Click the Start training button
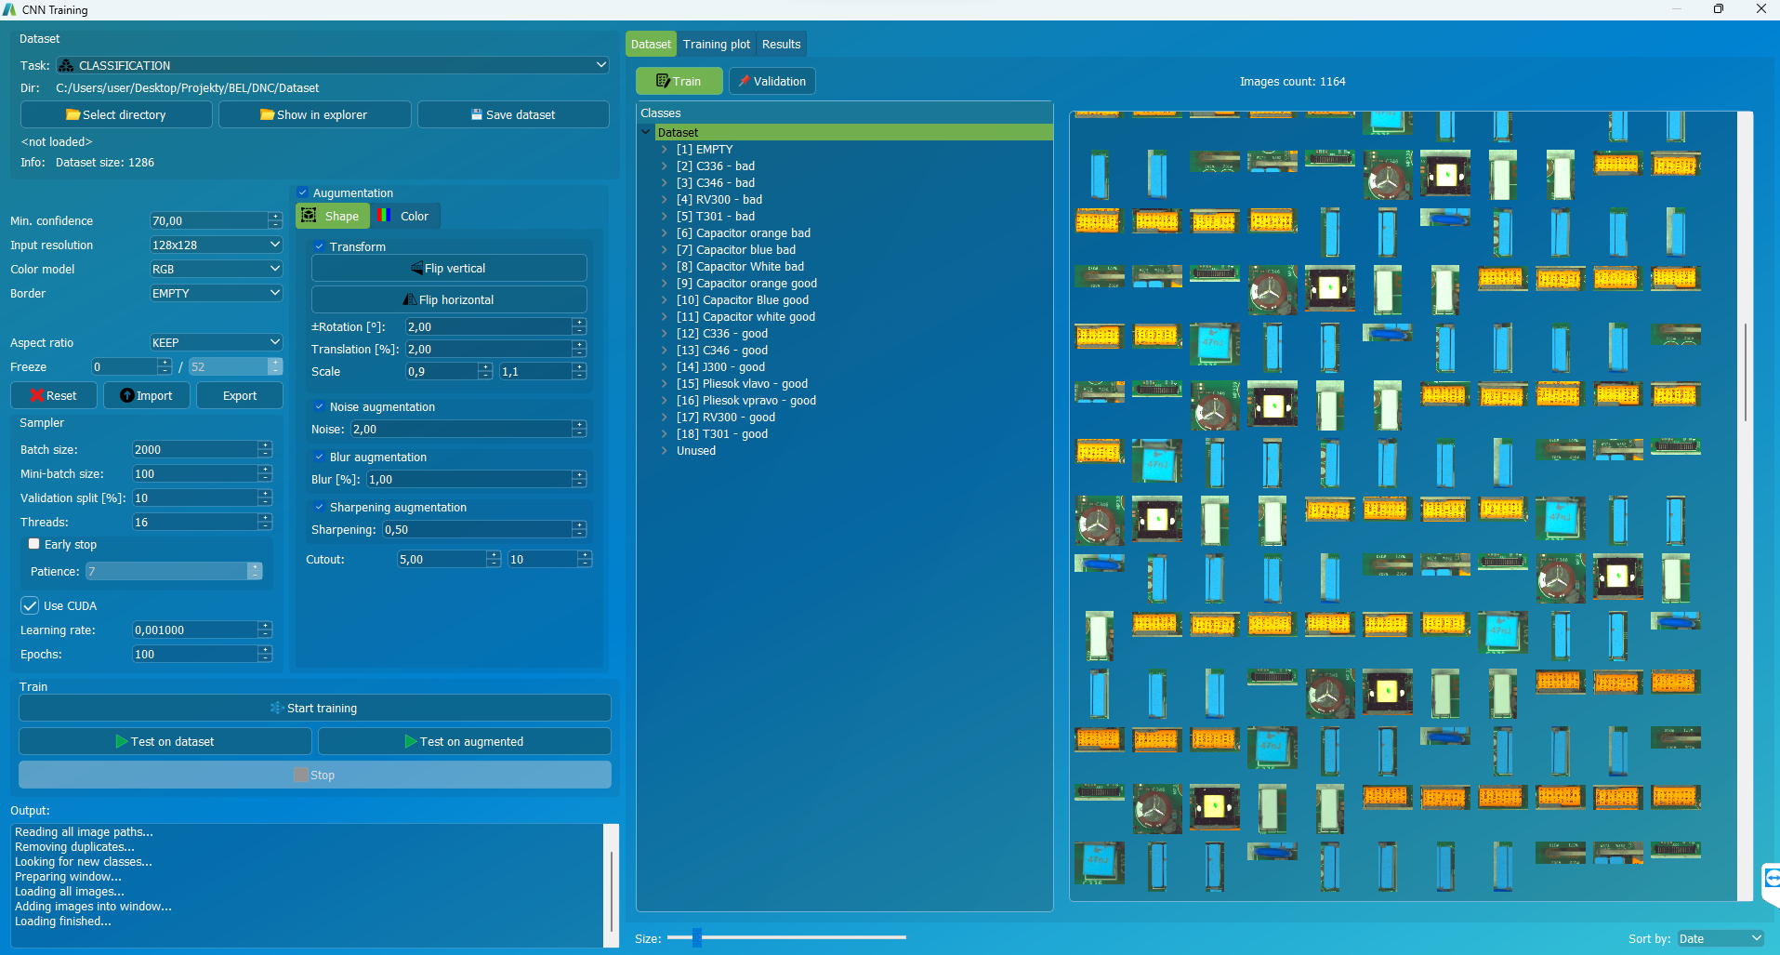Screen dimensions: 1780x955 point(314,708)
